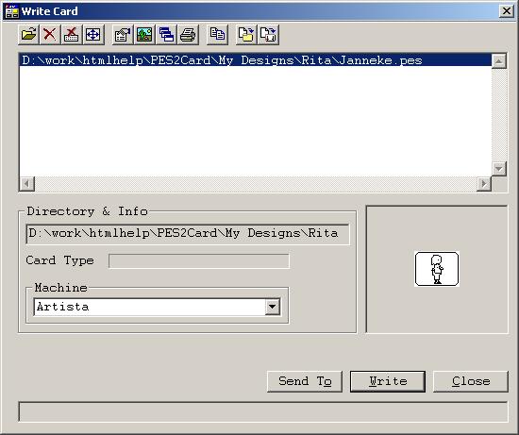The image size is (519, 435).
Task: Click the Directory path field
Action: 188,234
